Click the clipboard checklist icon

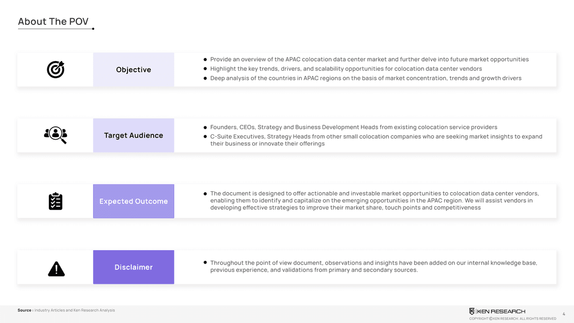[55, 201]
